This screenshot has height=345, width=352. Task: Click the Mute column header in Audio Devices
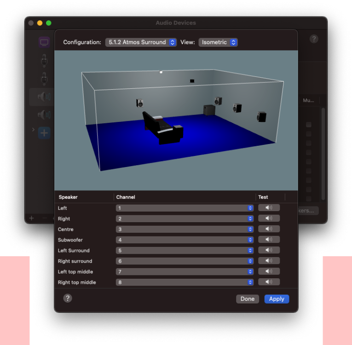308,100
